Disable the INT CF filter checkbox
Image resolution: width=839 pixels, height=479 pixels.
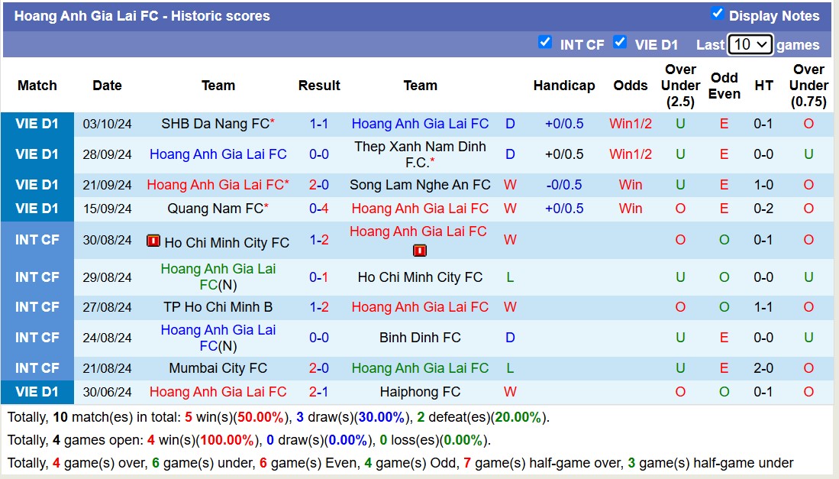point(545,44)
